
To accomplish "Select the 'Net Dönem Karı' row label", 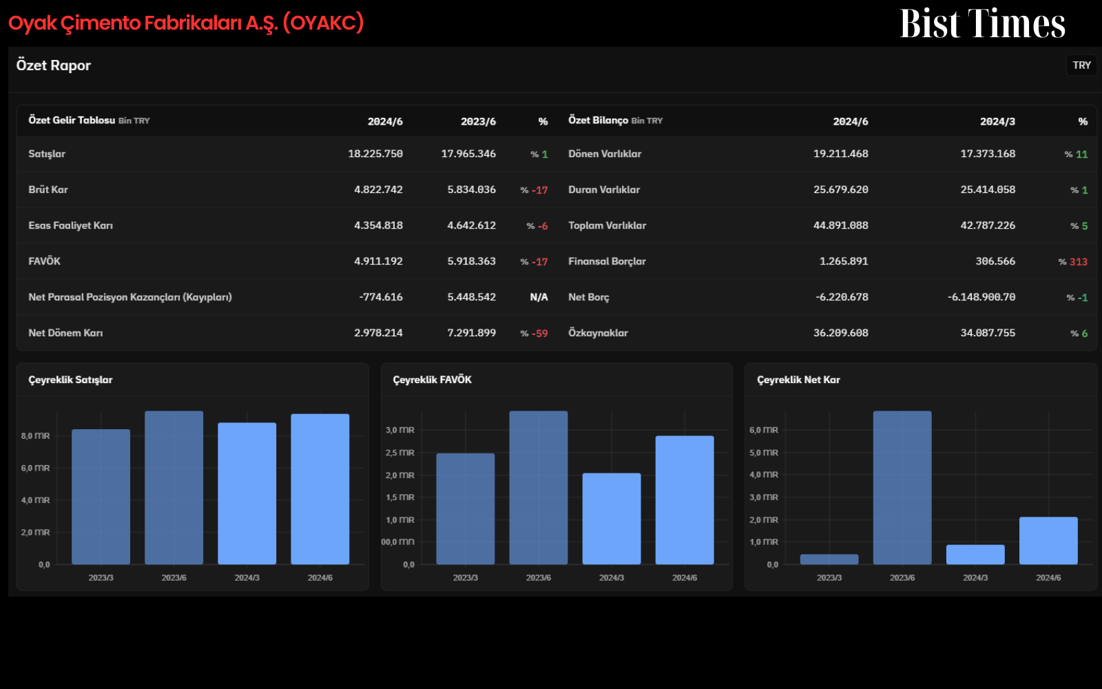I will (x=65, y=333).
